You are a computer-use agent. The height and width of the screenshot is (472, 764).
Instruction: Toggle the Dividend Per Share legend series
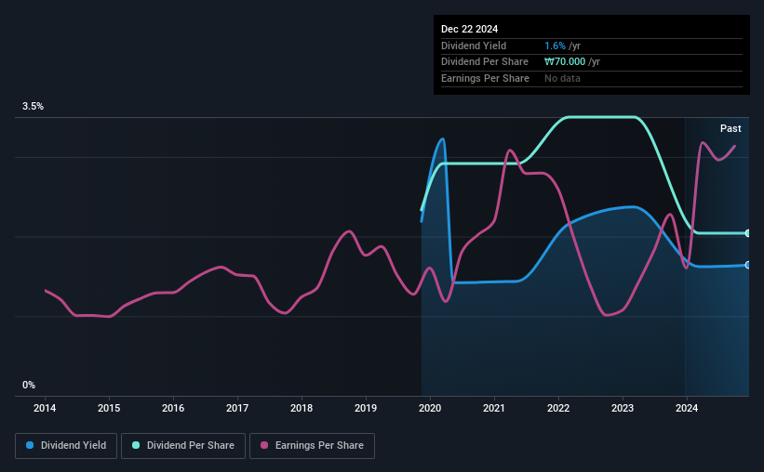pos(183,446)
